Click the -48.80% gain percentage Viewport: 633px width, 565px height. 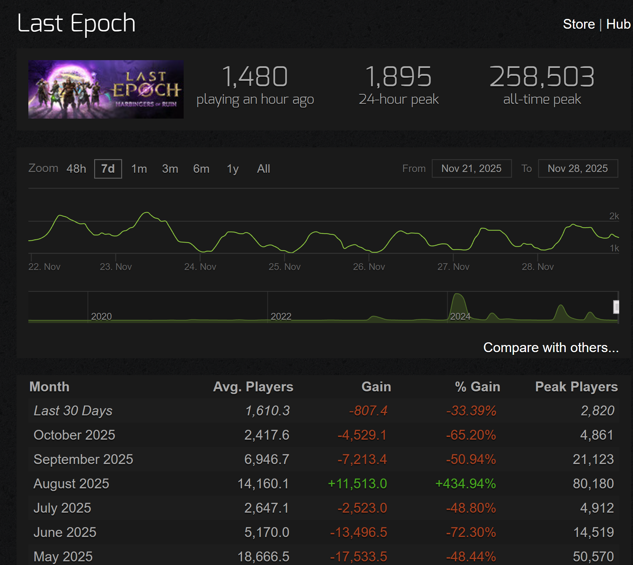coord(471,508)
